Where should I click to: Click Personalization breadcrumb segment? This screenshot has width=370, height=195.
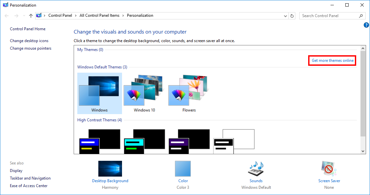(140, 15)
